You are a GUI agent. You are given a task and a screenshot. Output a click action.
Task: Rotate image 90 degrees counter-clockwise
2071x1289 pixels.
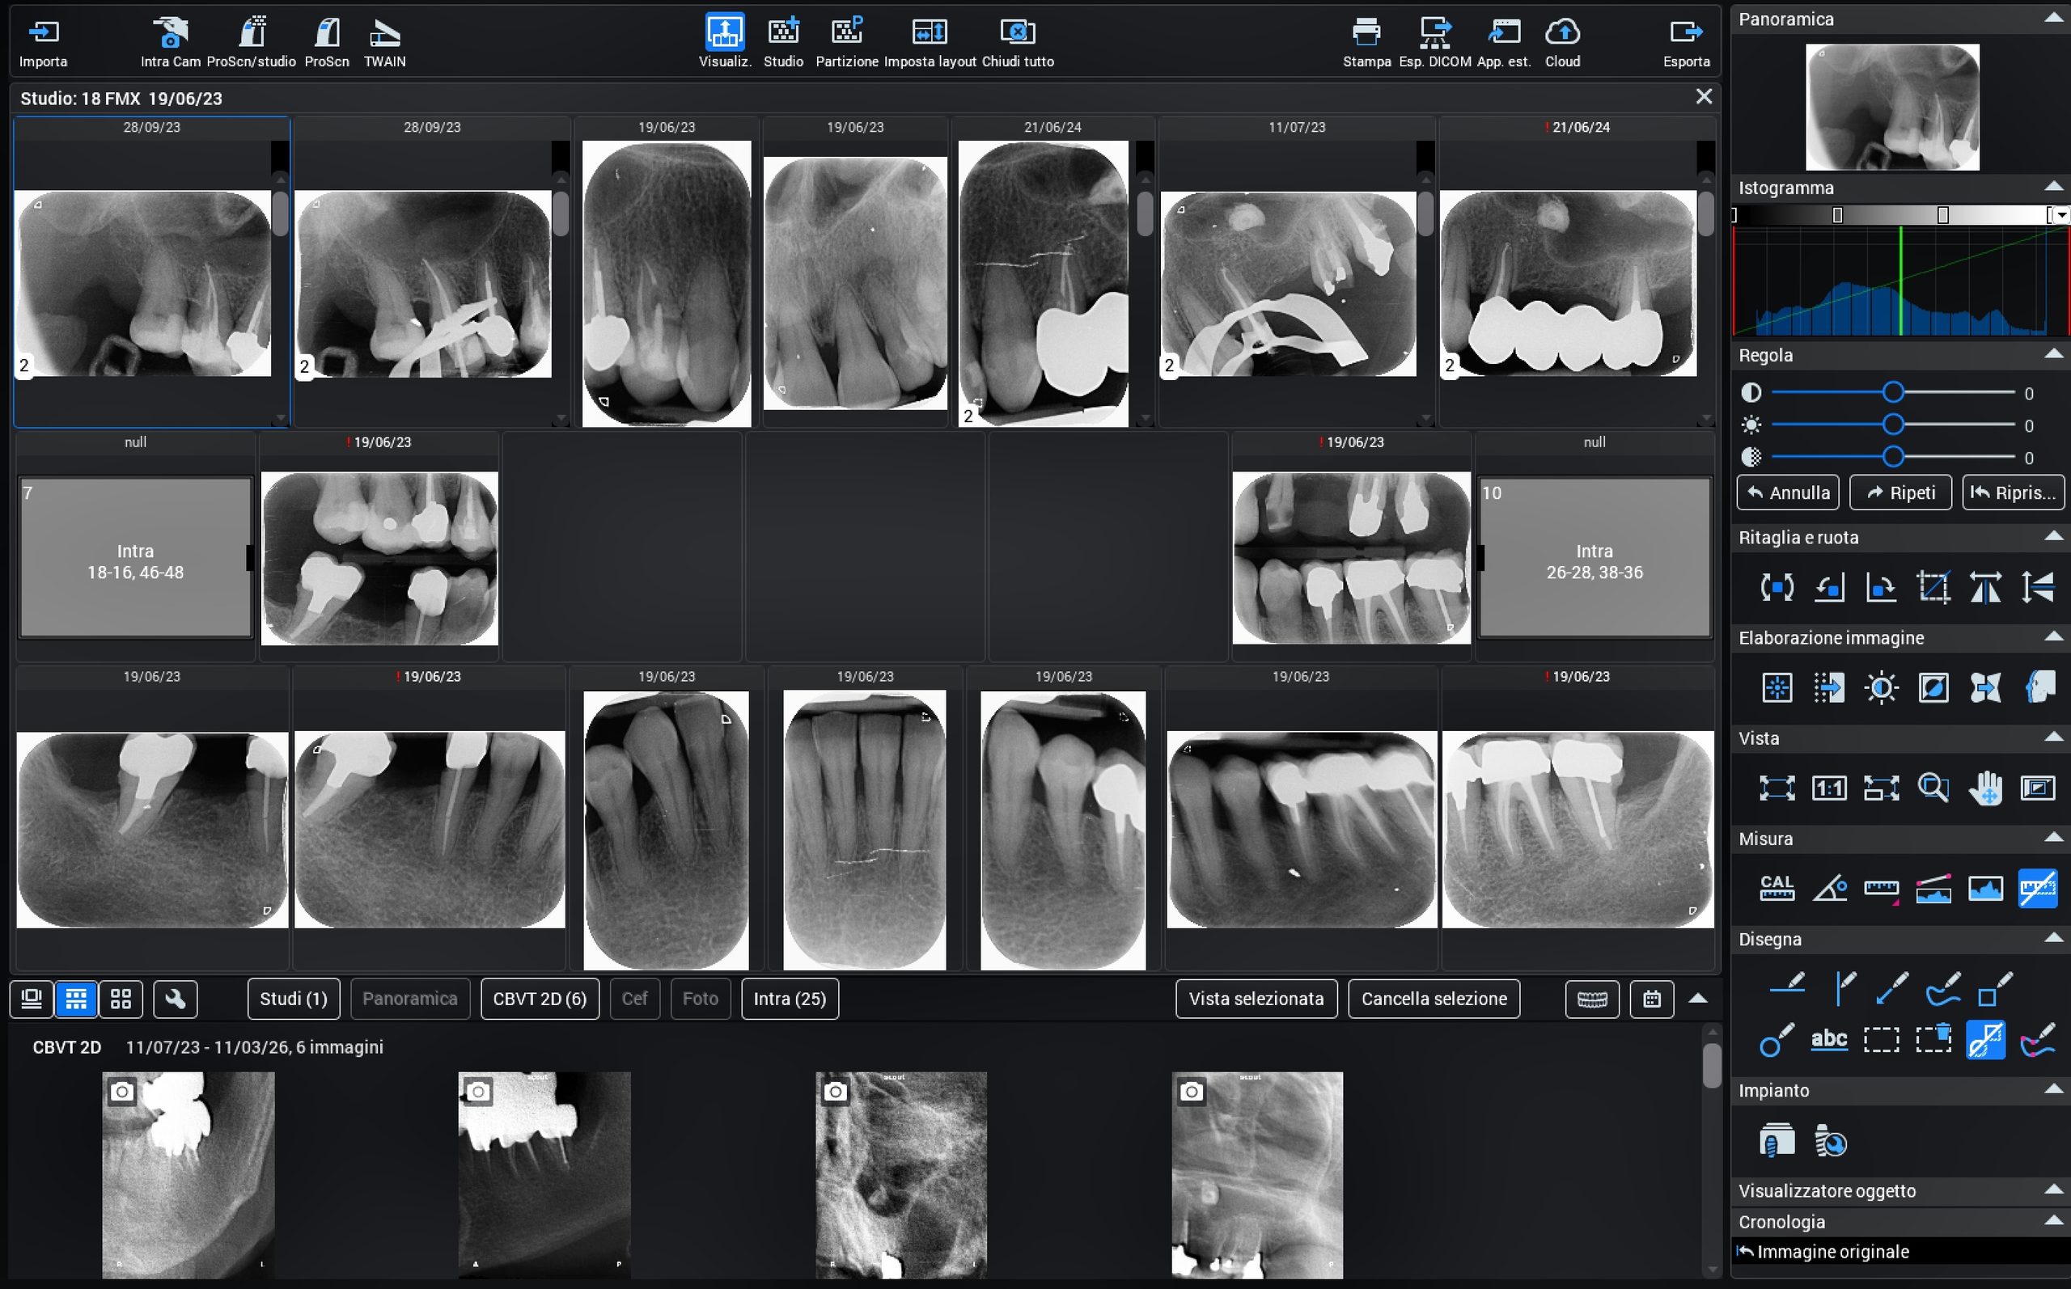click(1829, 587)
